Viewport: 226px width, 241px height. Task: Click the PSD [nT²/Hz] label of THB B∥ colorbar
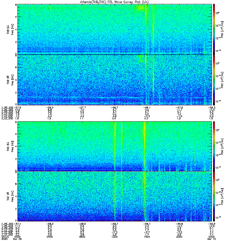[222, 80]
